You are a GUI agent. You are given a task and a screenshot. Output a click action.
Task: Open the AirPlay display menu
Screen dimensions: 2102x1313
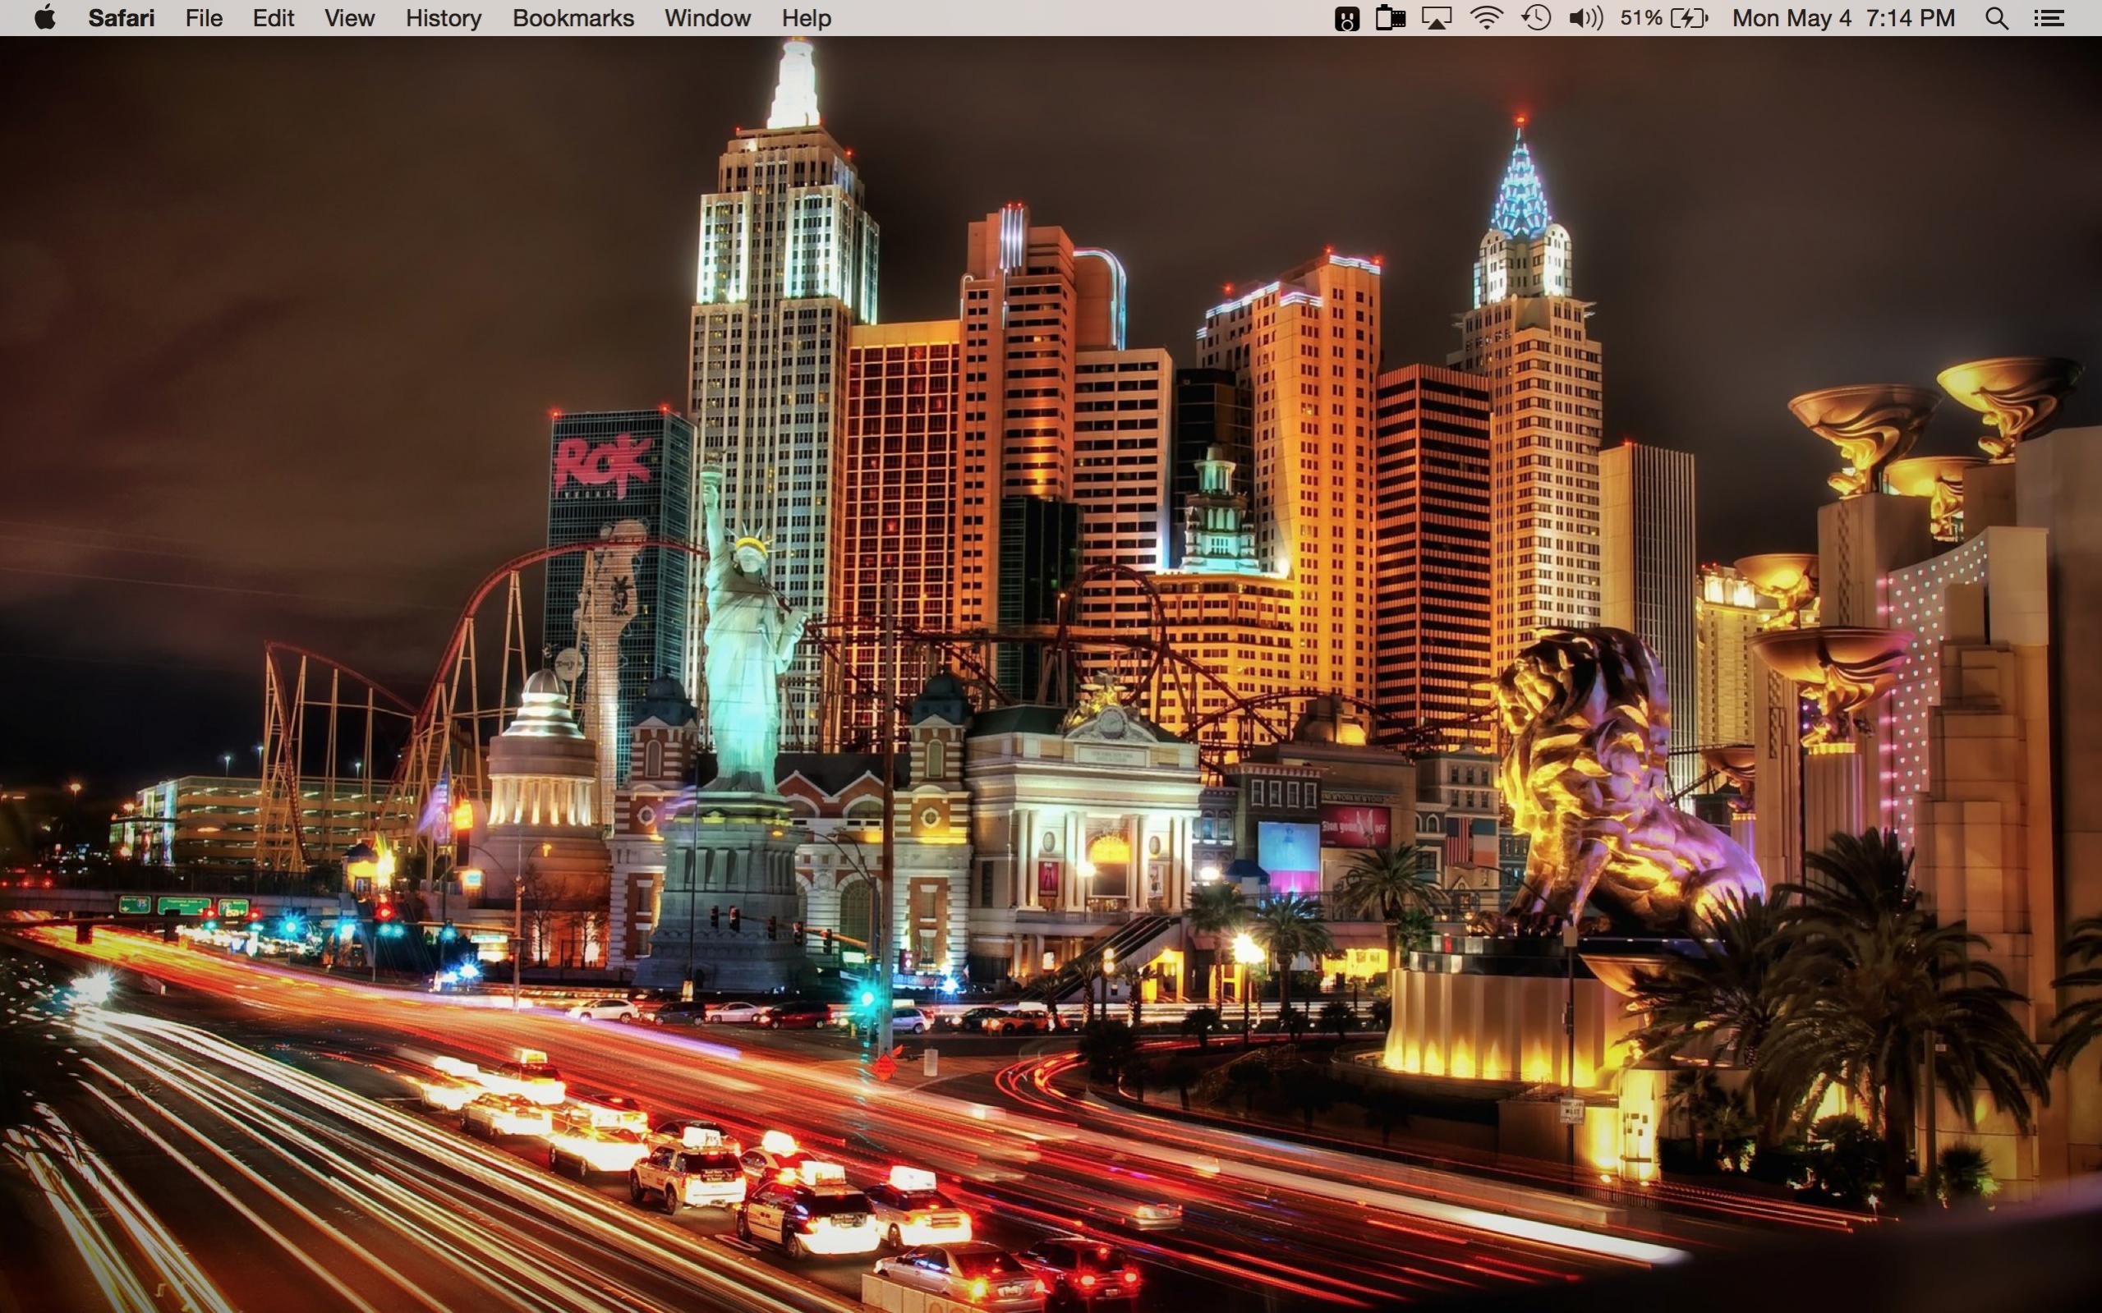pyautogui.click(x=1437, y=18)
